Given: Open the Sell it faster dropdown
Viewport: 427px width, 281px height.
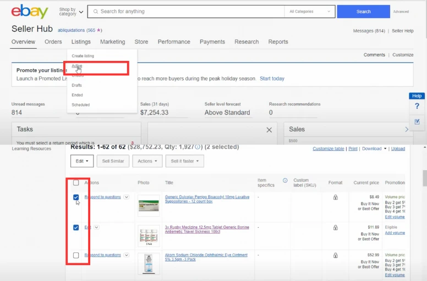Looking at the screenshot, I should (x=185, y=161).
